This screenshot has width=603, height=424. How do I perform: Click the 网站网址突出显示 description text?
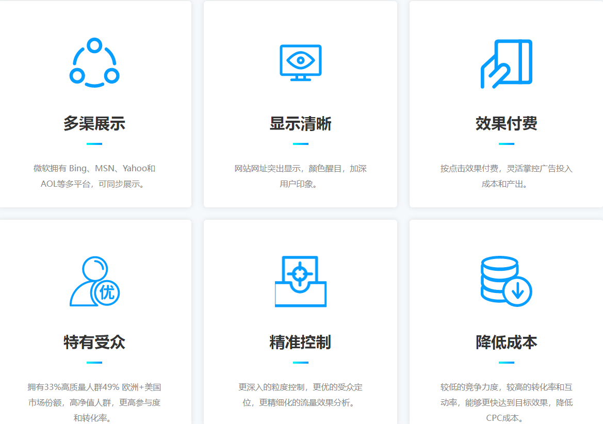300,176
